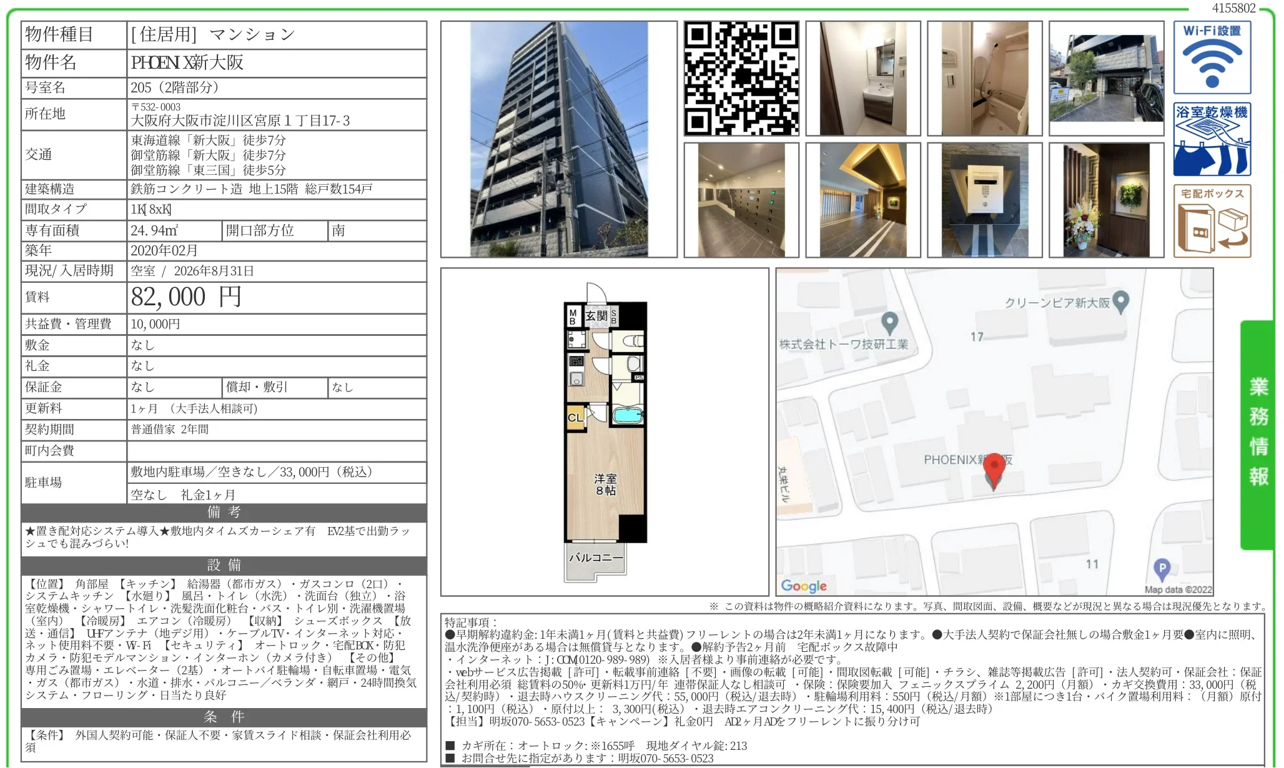
Task: Select the Map data ©2022 attribution
Action: point(1178,589)
